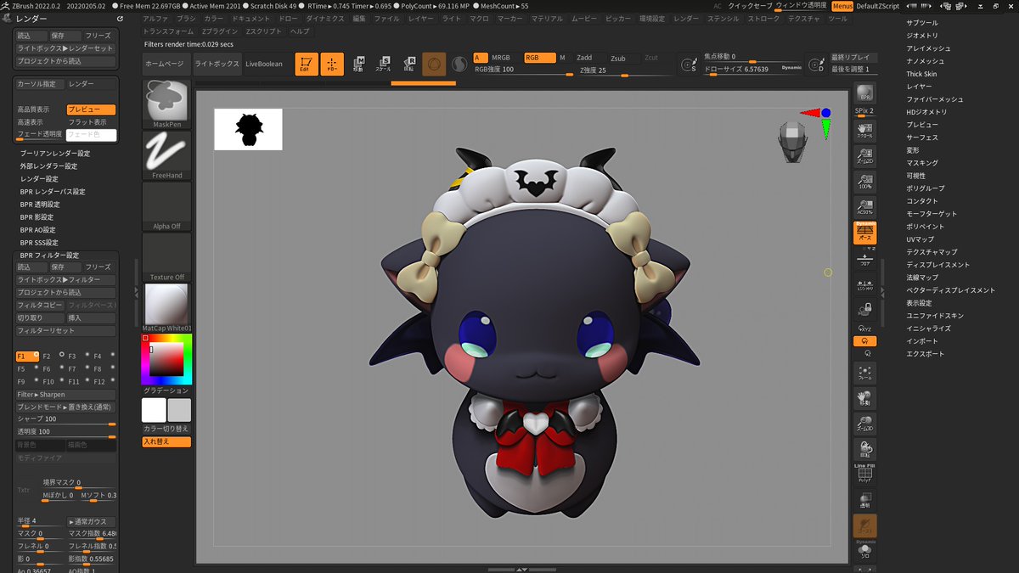This screenshot has width=1019, height=573.
Task: Activate the Edit mode icon
Action: (307, 65)
